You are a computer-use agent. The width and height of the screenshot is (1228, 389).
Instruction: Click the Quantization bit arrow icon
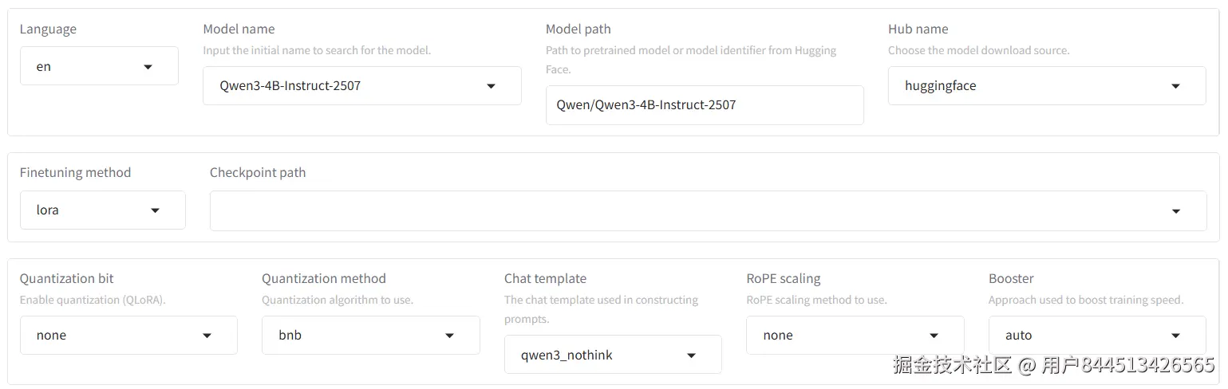pos(207,336)
